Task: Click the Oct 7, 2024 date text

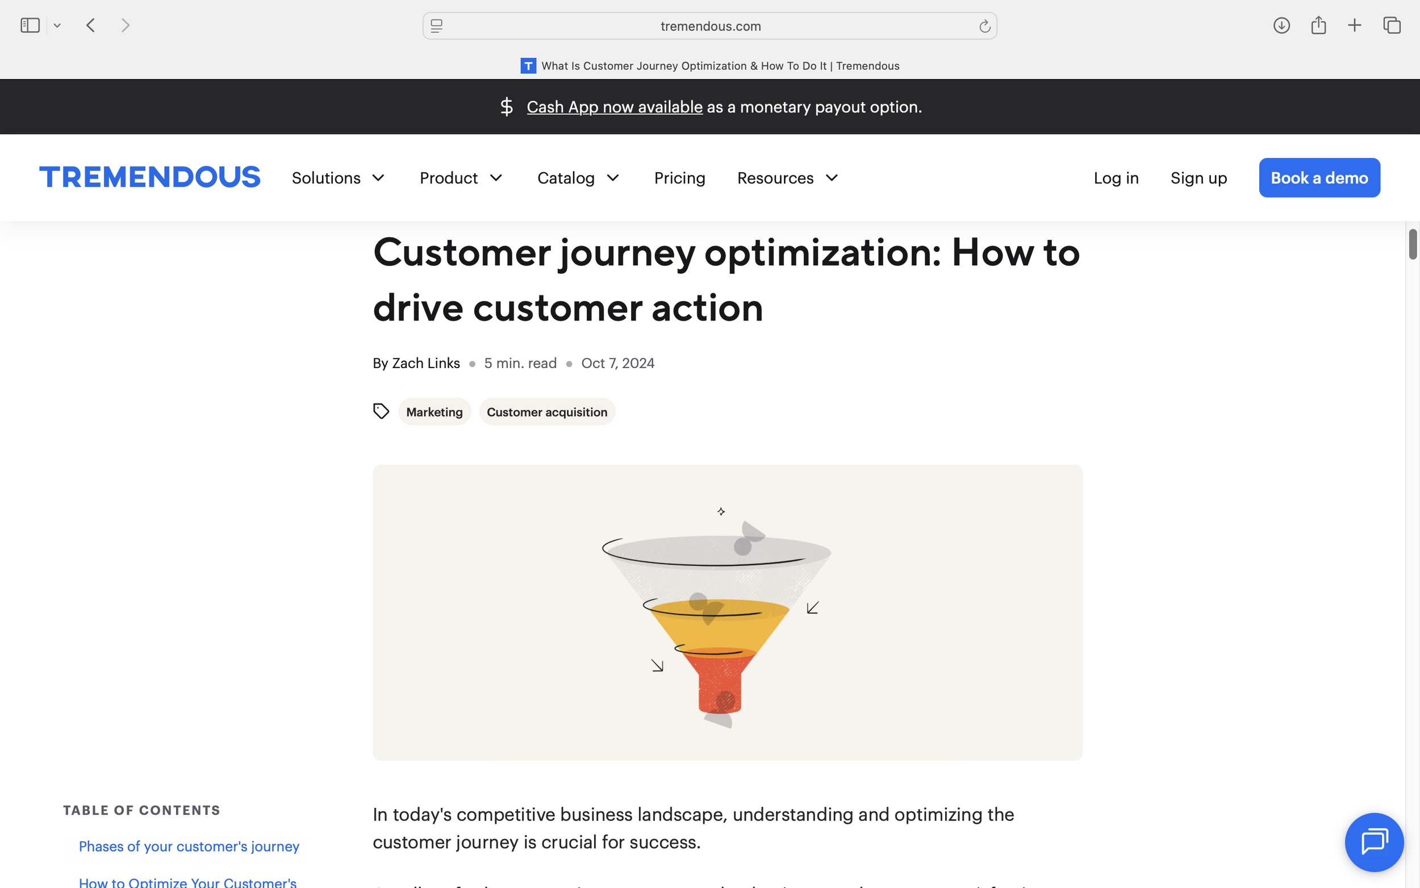Action: (x=617, y=363)
